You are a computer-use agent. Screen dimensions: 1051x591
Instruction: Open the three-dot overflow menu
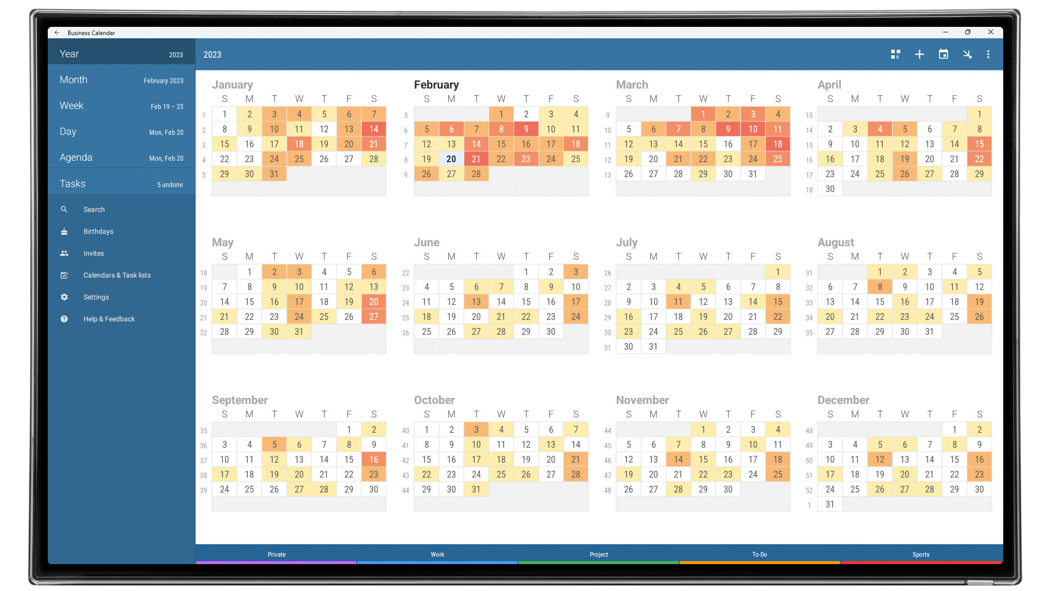988,54
